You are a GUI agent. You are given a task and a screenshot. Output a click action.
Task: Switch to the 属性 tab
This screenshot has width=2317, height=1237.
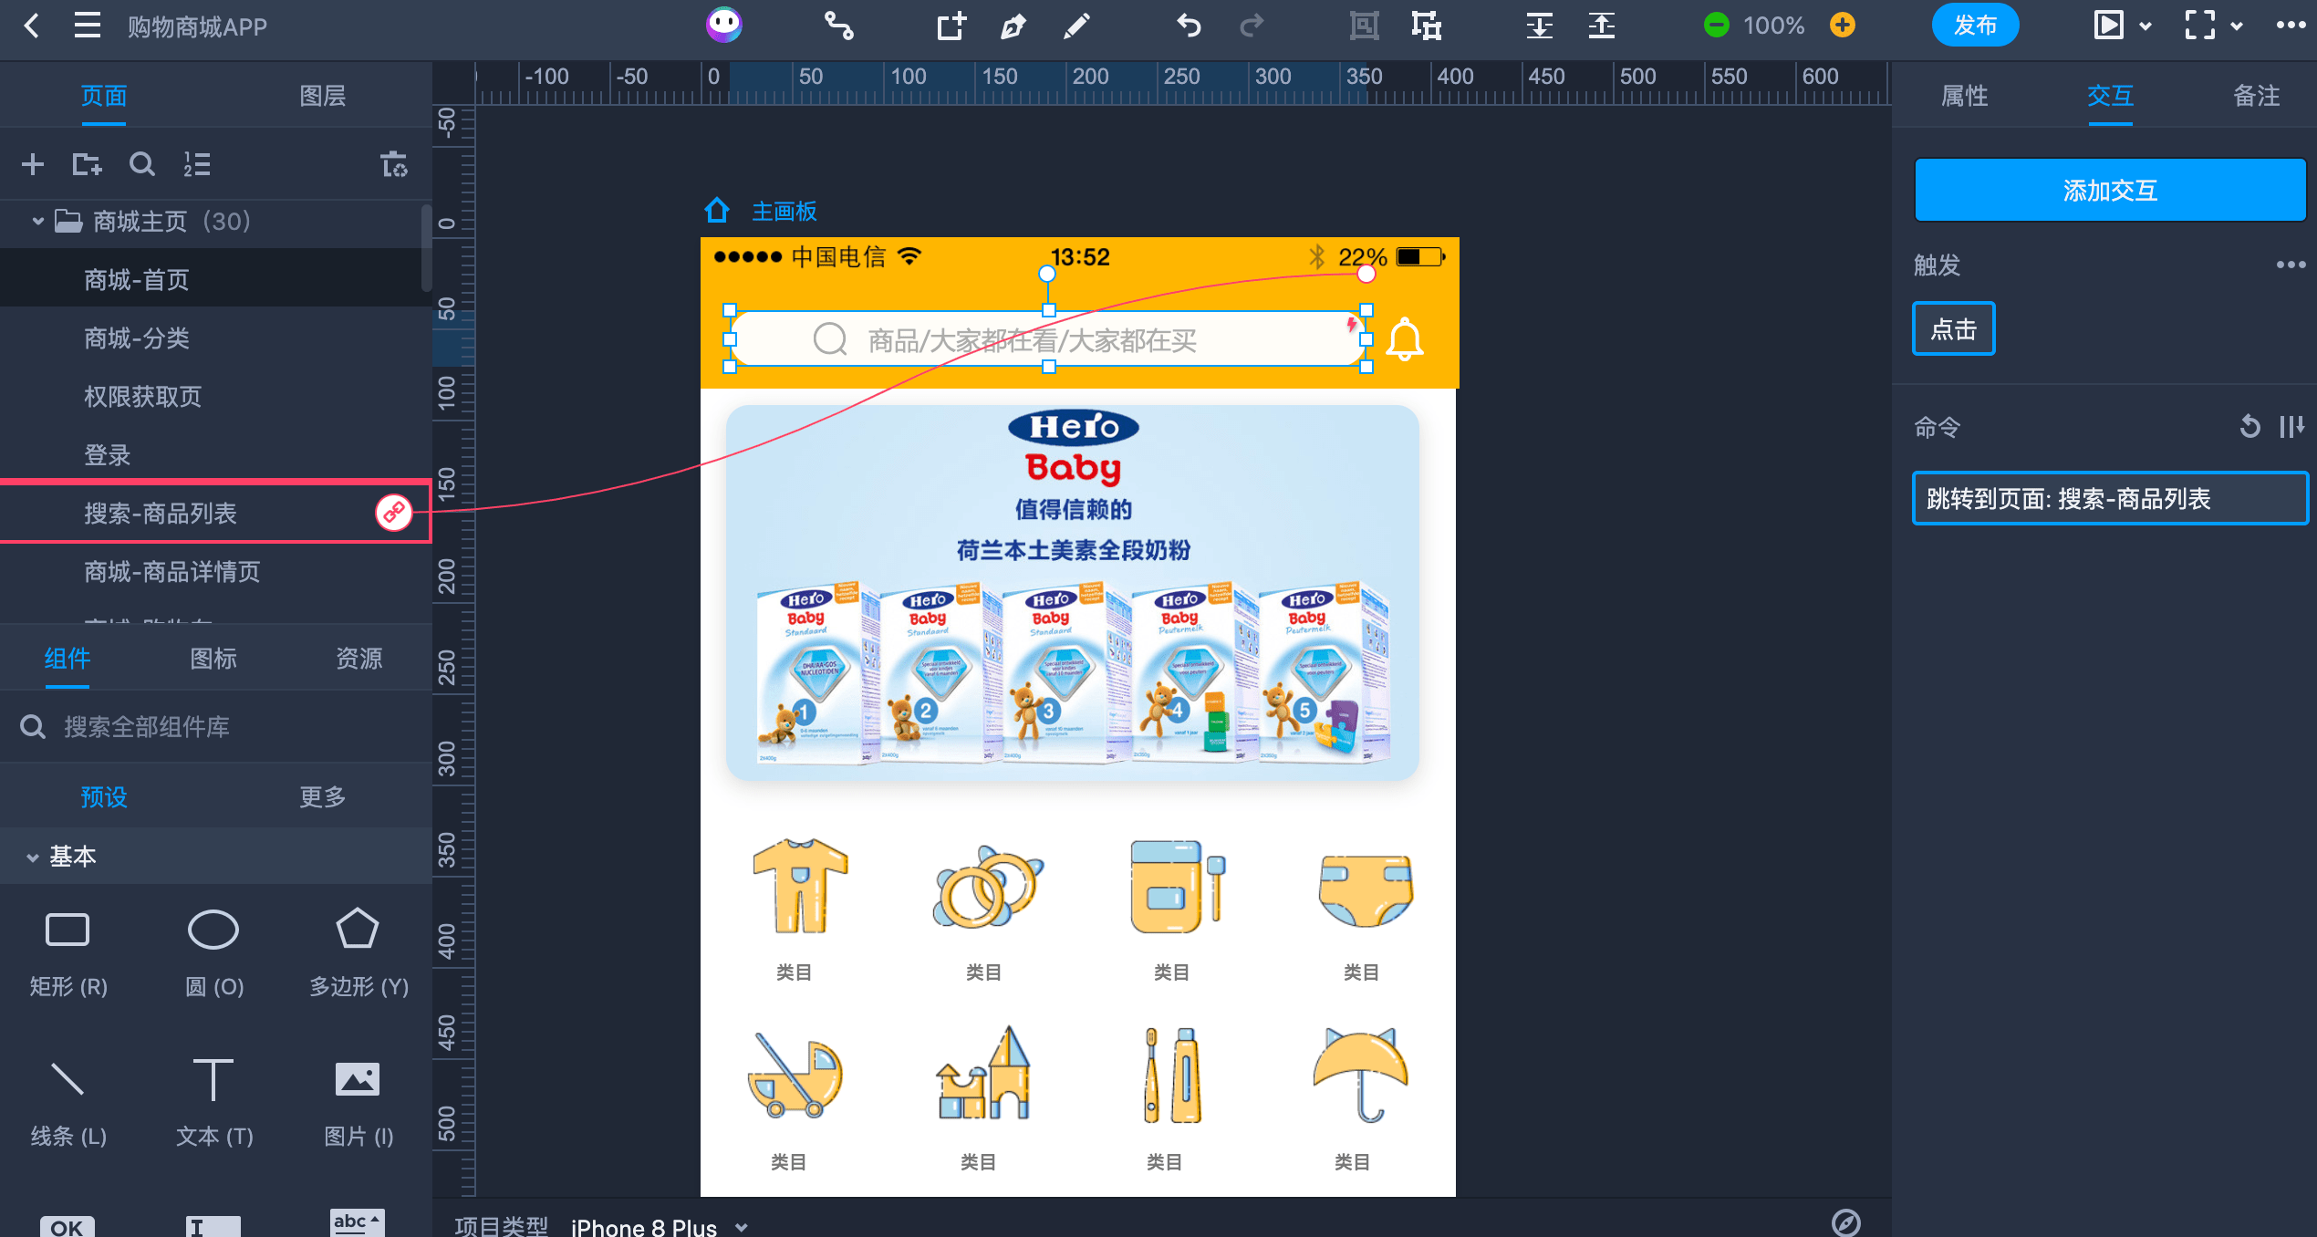1964,96
